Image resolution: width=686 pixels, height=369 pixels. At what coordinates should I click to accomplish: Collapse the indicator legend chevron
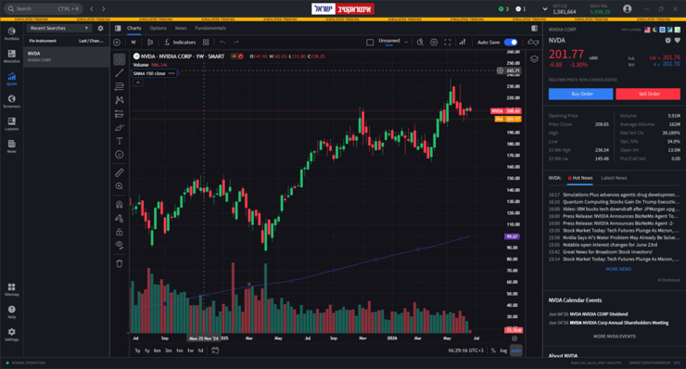tap(138, 83)
